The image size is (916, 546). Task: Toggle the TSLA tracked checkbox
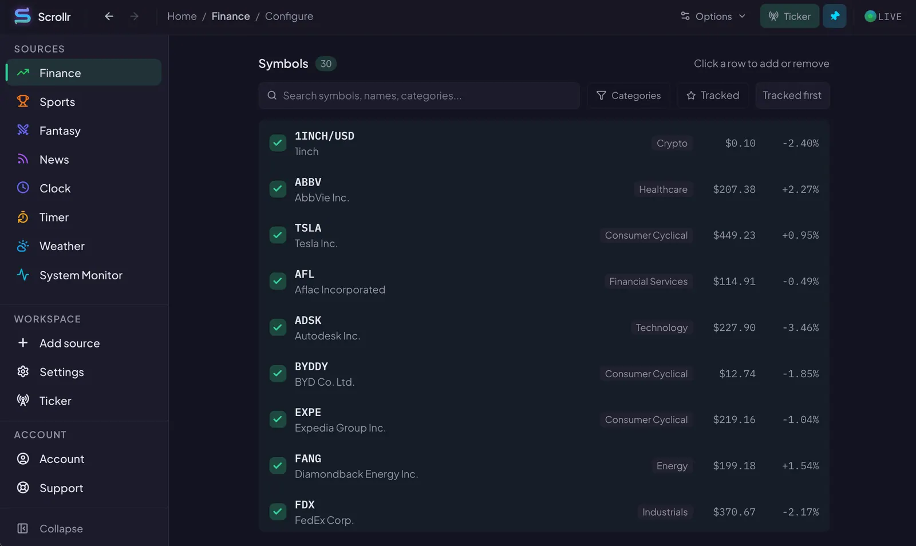click(x=278, y=235)
